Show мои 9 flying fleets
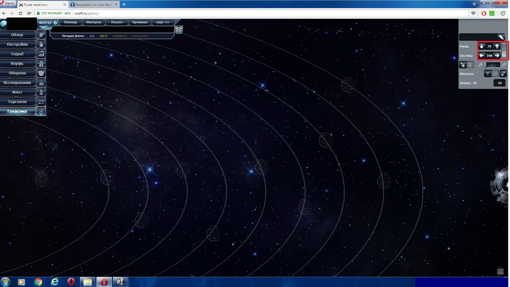Screen dimensions: 510x287 103,36
